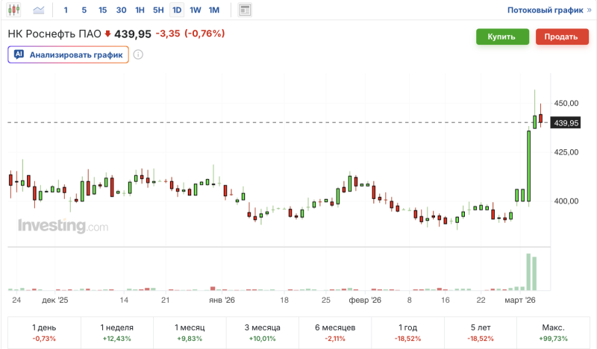Select the 1-minute timeframe

click(66, 10)
